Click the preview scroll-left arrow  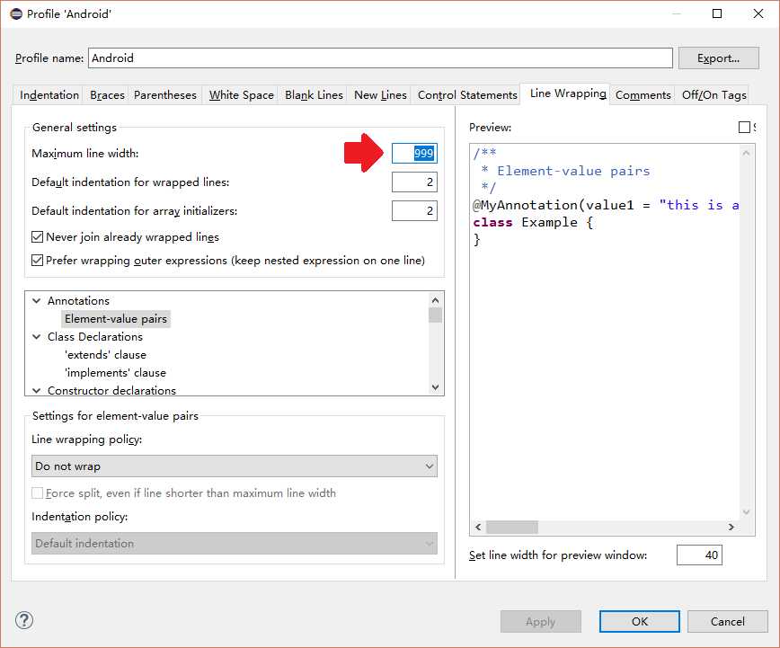(x=478, y=527)
